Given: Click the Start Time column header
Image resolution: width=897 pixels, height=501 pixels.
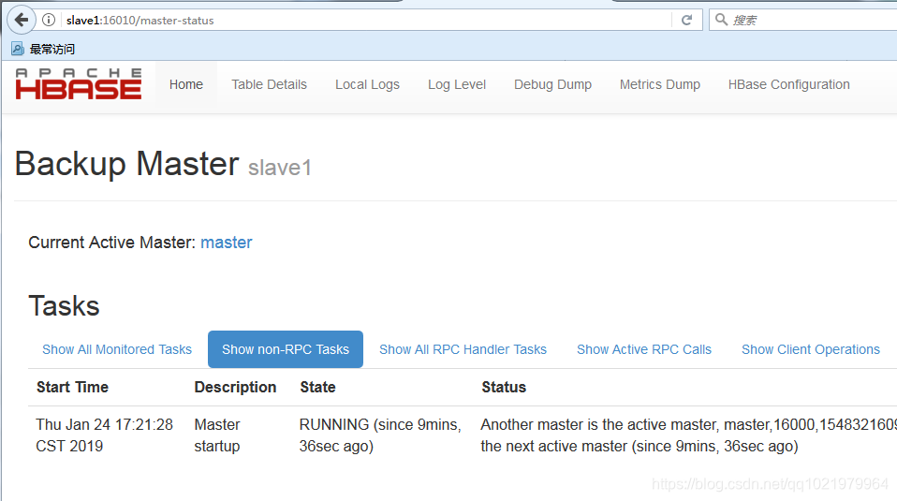Looking at the screenshot, I should pos(73,387).
